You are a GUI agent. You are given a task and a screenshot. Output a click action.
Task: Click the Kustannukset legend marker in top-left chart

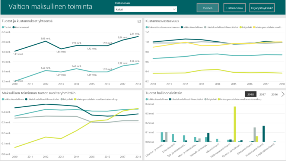[x=14, y=27]
